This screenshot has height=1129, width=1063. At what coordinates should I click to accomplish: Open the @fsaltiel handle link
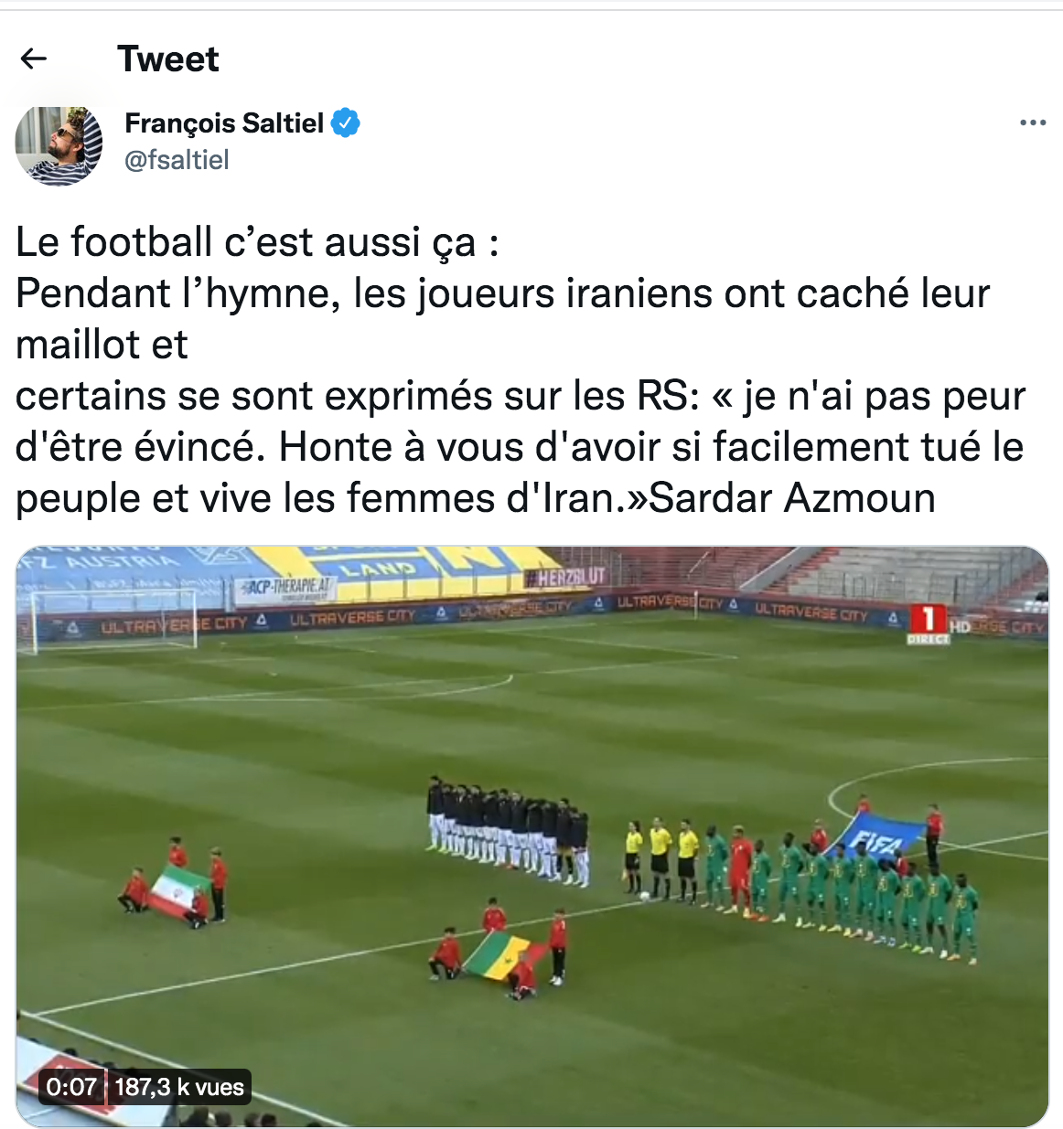(x=177, y=160)
